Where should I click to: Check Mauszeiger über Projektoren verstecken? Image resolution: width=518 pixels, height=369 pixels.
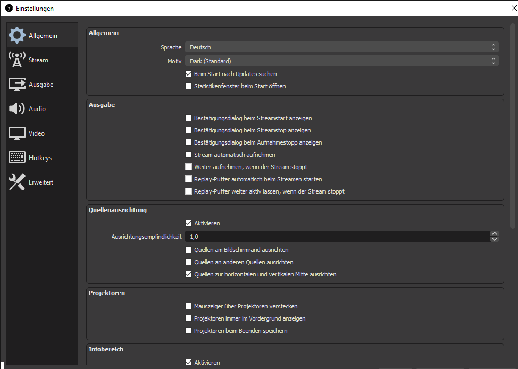click(188, 306)
